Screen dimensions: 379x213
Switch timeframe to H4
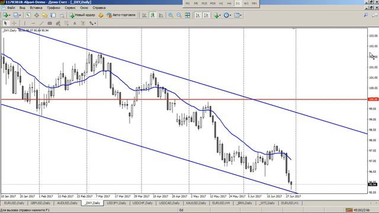coord(229,4)
